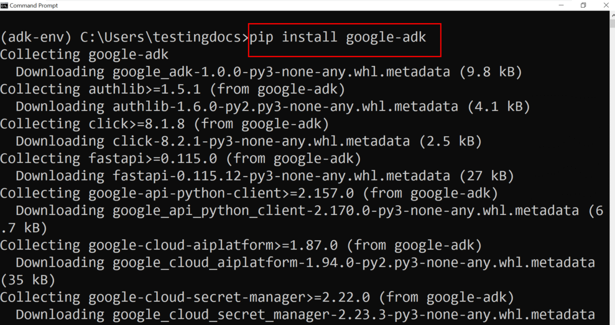Select the google-api-python-client dependency text
This screenshot has width=615, height=325.
pyautogui.click(x=248, y=193)
